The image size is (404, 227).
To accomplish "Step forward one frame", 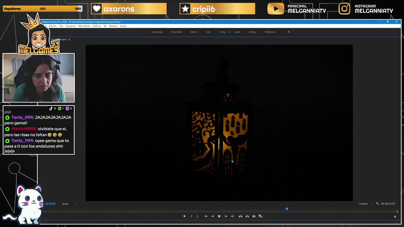I will (x=226, y=216).
